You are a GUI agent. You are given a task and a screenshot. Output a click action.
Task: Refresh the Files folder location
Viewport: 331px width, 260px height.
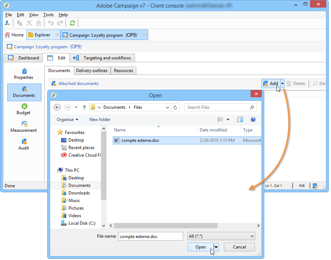pos(175,107)
